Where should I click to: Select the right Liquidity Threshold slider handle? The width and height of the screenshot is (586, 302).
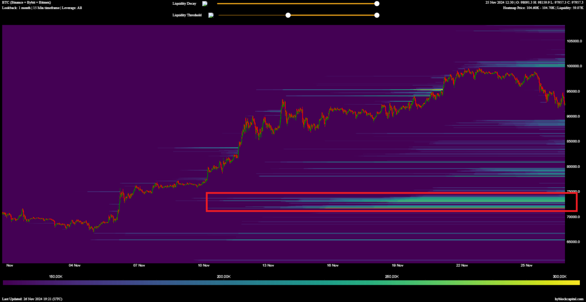coord(377,15)
